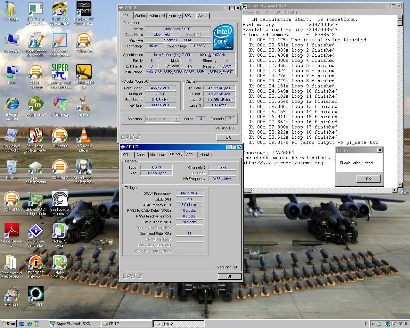Launch 3DMark2001 SE icon
Viewport: 410px width, 328px height.
point(84,76)
